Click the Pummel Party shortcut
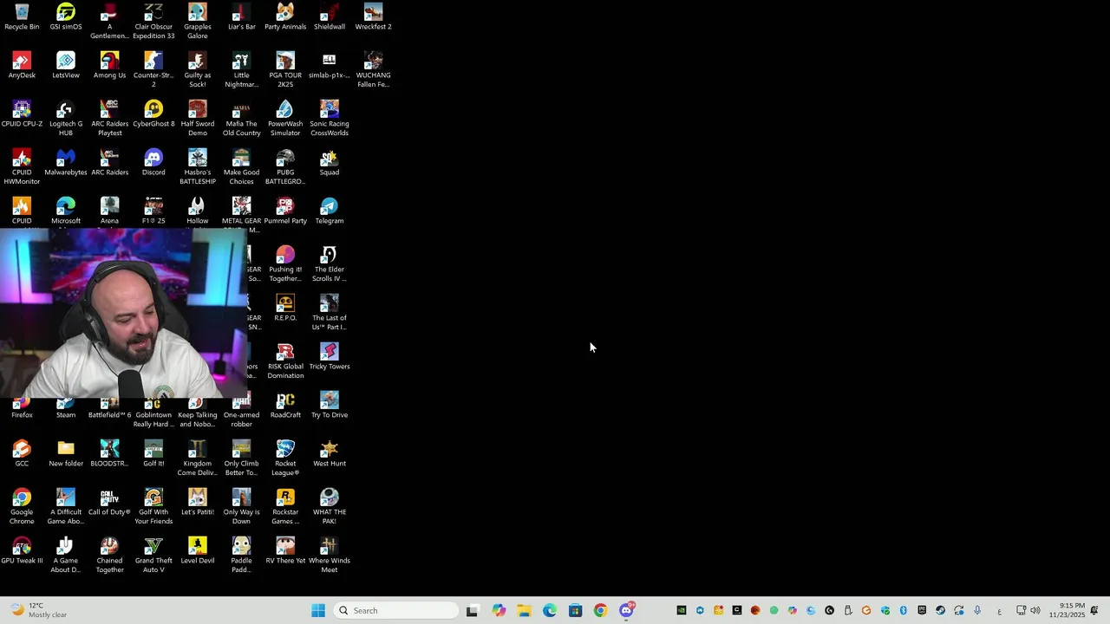Screen dimensions: 1110x624 click(x=285, y=211)
